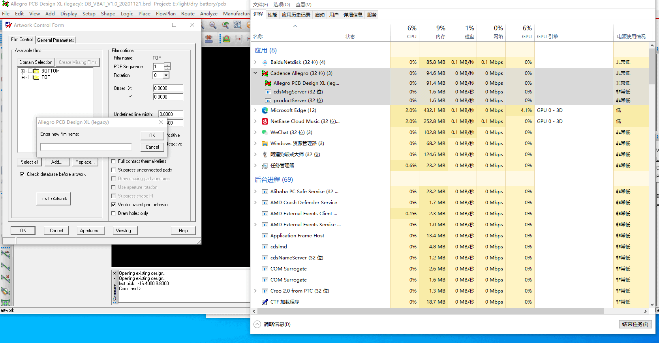Image resolution: width=659 pixels, height=343 pixels.
Task: Open 选项(O) menu in Task Manager
Action: [x=282, y=4]
